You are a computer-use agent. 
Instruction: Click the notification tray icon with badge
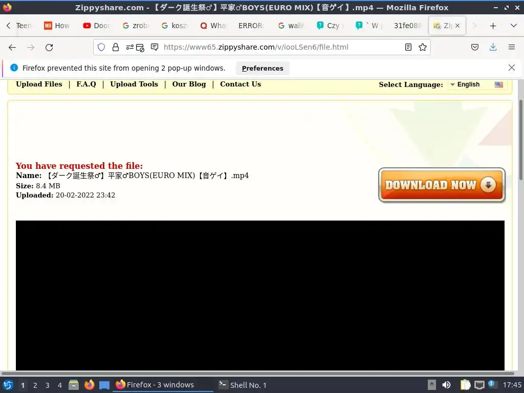(x=492, y=384)
